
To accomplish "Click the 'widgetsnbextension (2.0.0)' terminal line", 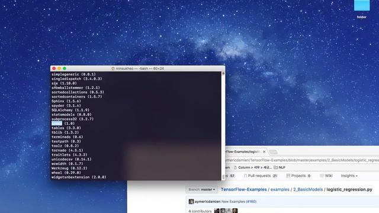I will (x=79, y=177).
